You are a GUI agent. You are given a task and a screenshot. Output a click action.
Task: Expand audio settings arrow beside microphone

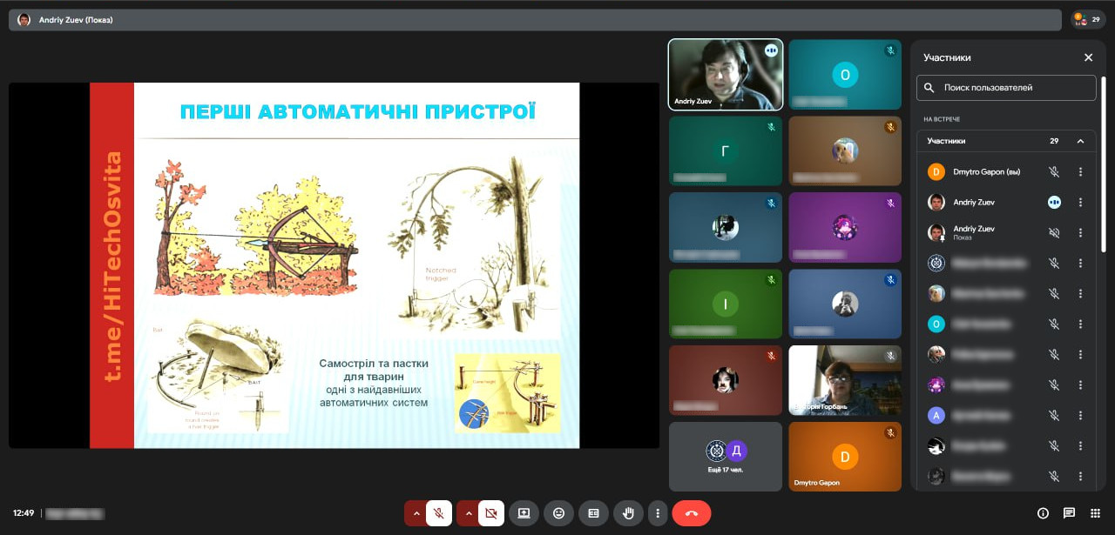[x=416, y=513]
